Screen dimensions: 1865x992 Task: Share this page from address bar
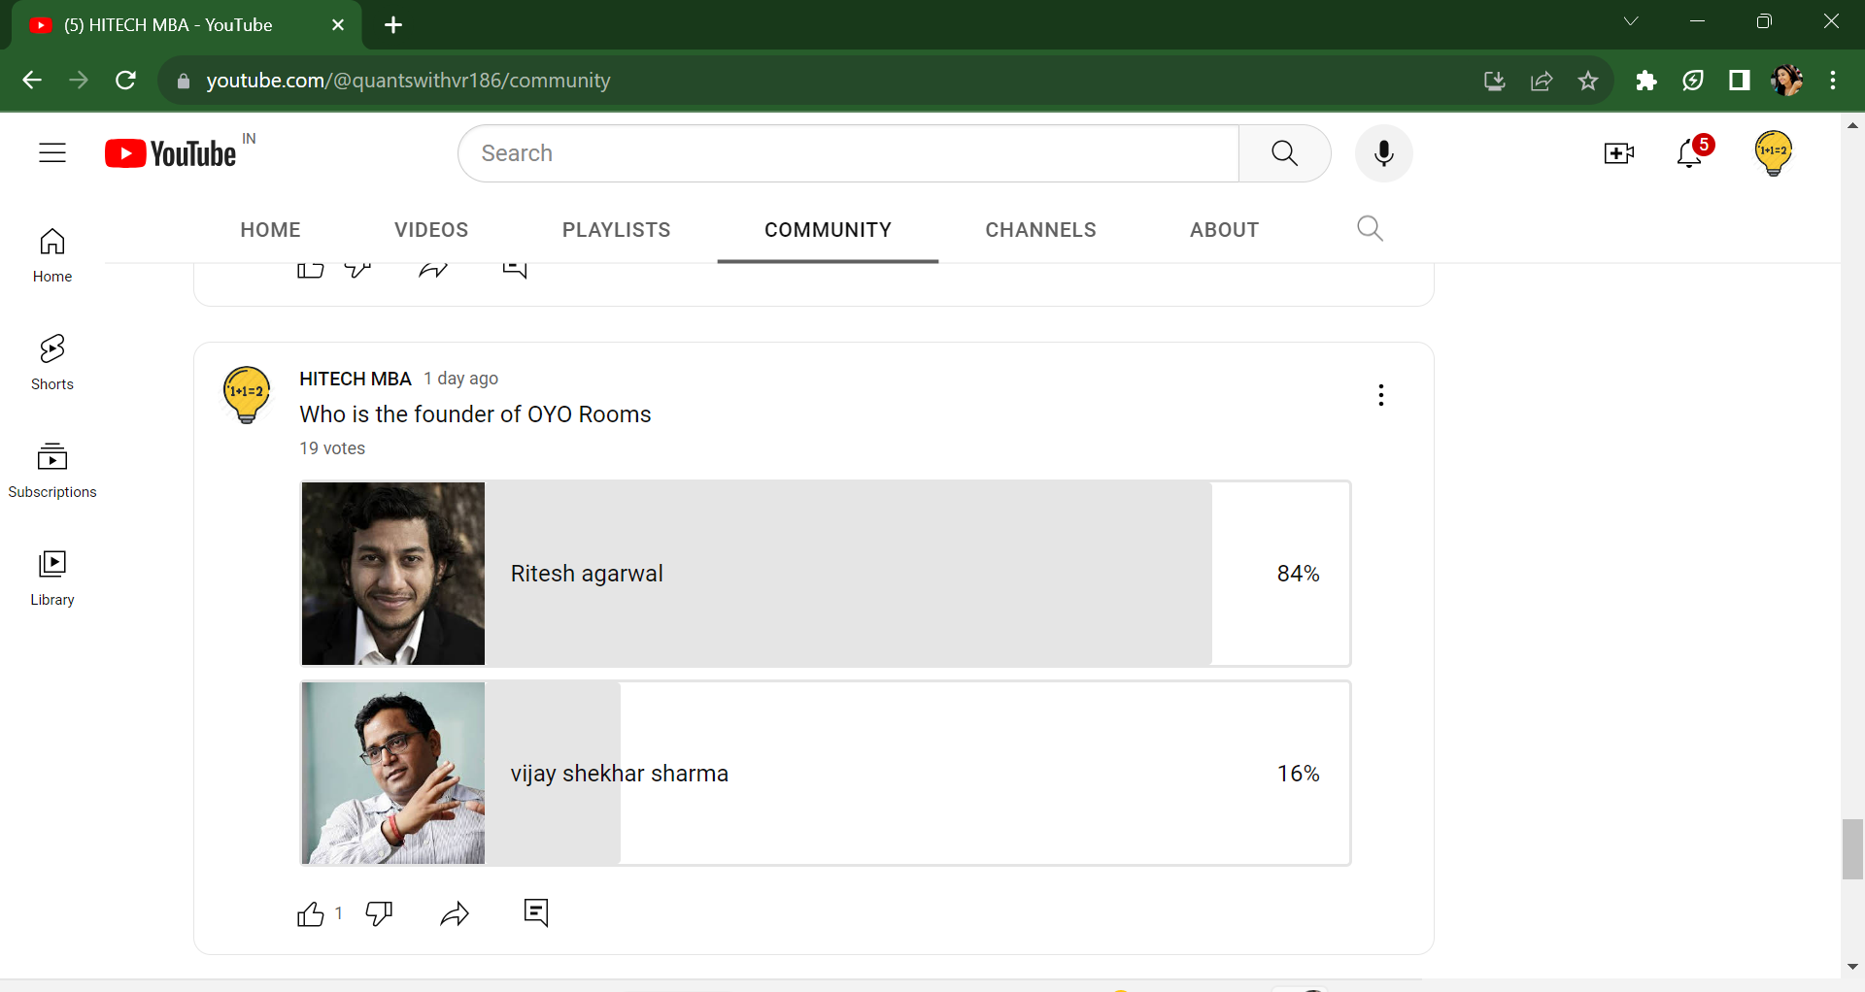coord(1542,81)
